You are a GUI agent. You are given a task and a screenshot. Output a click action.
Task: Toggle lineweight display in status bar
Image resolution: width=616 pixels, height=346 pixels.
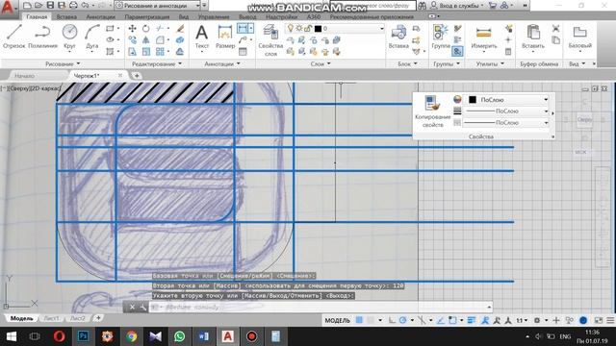click(472, 320)
